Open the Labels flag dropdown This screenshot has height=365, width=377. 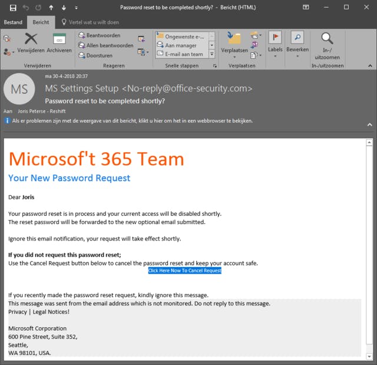click(x=275, y=45)
